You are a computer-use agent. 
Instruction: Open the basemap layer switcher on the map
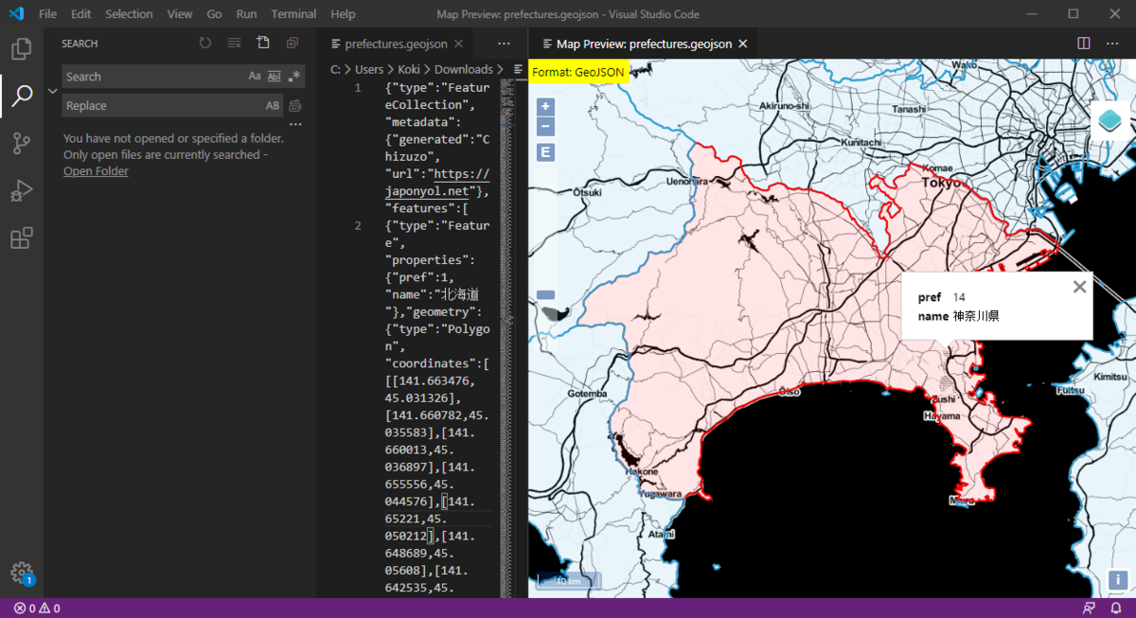pos(1108,120)
